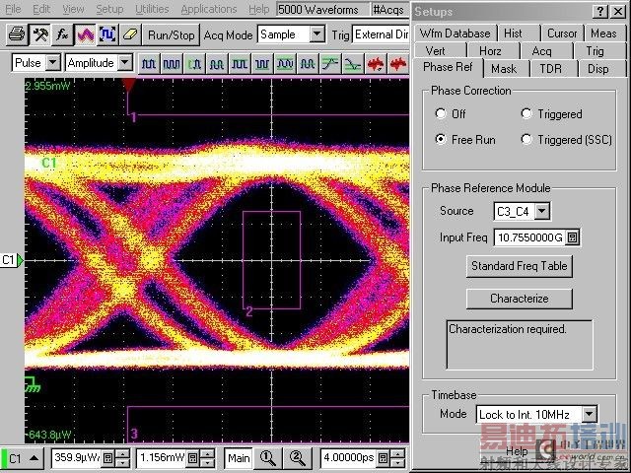Viewport: 631px width, 473px height.
Task: Click magnifier view 1 icon
Action: [267, 458]
